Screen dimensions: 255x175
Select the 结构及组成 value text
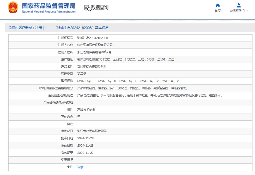[x=133, y=88]
